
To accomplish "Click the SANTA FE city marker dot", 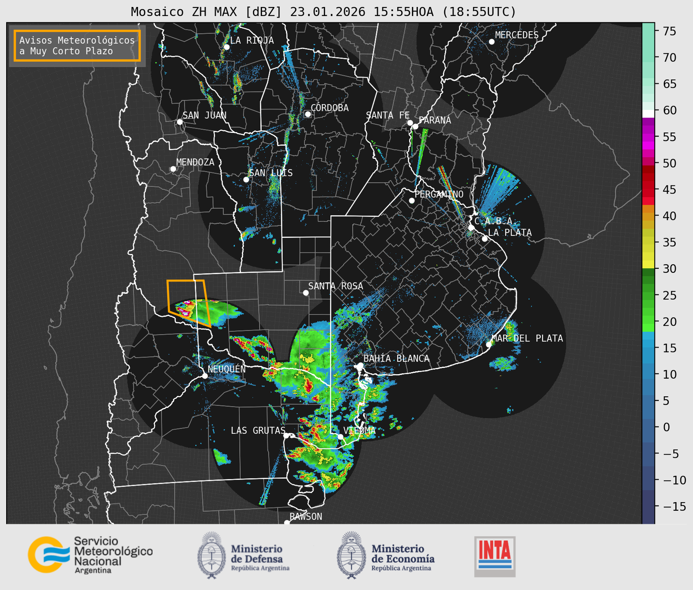I will 410,123.
